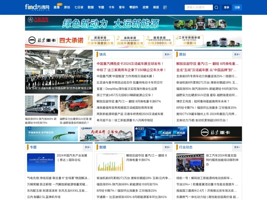This screenshot has height=200, width=267.
Task: Open 官宣 DeepWay深向 news link
Action: 127,89
